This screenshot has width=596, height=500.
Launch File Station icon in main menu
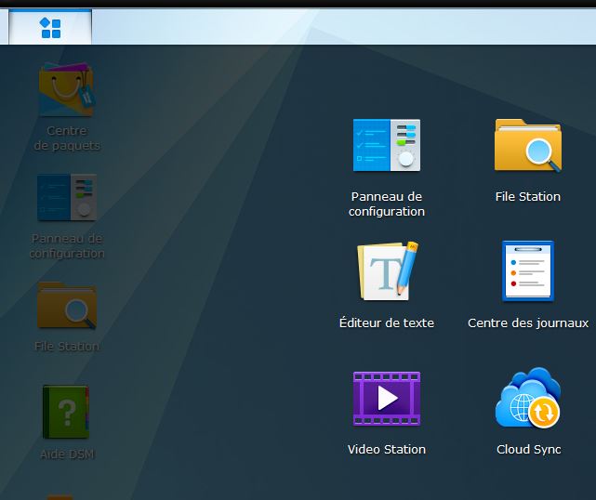527,145
